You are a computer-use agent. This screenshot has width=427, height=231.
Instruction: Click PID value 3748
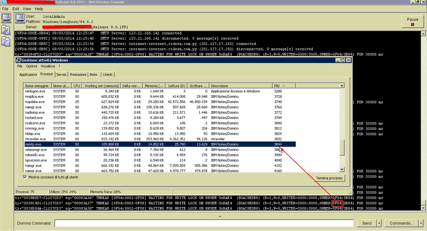pos(278,102)
